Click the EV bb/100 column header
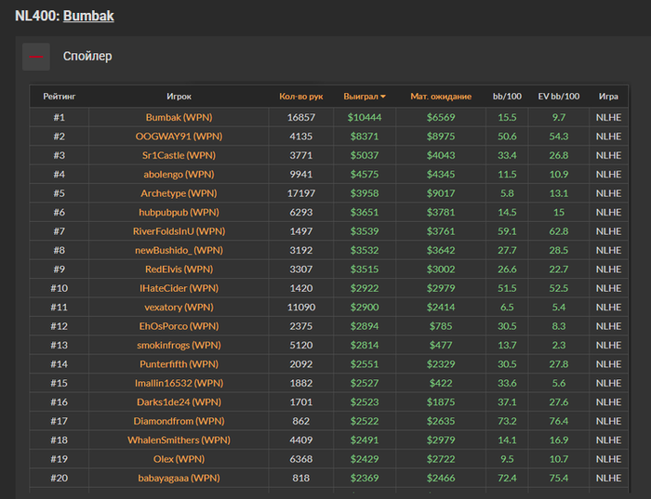The width and height of the screenshot is (651, 499). click(x=559, y=97)
